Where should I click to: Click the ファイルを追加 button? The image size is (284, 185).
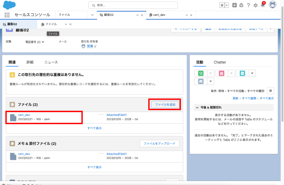[x=165, y=105]
